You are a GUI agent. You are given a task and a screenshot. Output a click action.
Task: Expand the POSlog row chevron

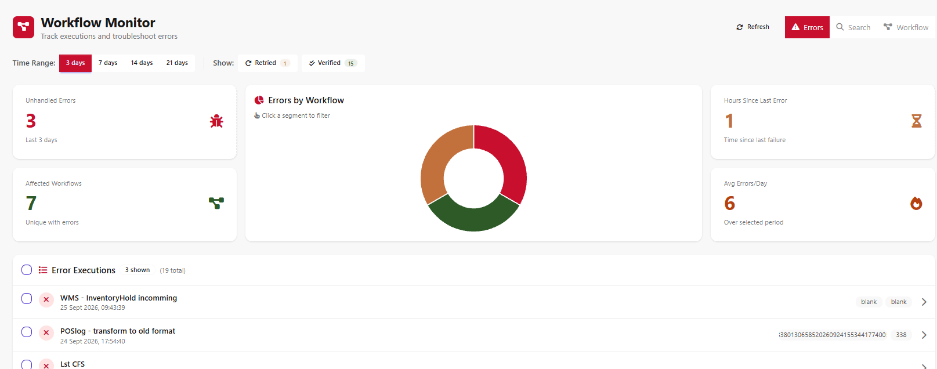[x=924, y=335]
